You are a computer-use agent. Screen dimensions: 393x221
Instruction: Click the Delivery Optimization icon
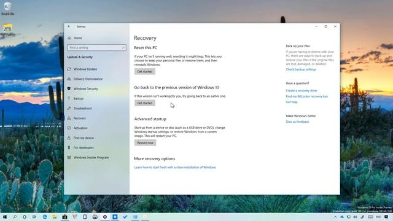click(69, 79)
